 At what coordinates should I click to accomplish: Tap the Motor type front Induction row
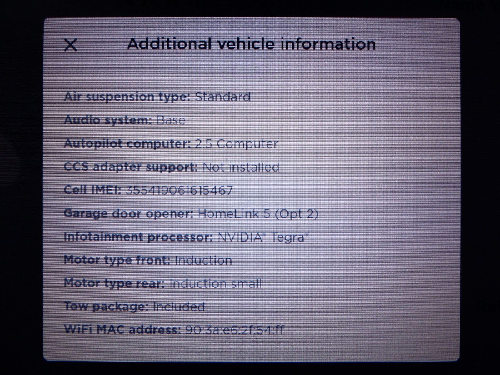[x=148, y=260]
